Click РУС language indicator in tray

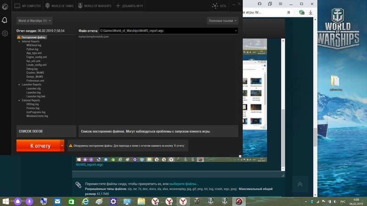click(343, 201)
